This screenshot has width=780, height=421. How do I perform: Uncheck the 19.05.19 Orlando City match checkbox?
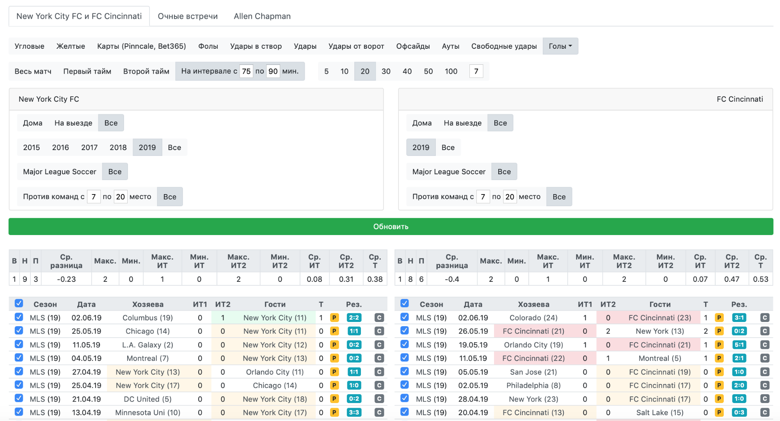pyautogui.click(x=405, y=344)
